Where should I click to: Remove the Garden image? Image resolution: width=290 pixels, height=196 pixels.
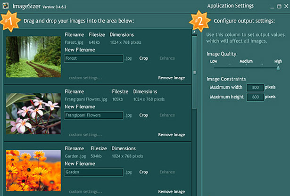click(x=172, y=192)
